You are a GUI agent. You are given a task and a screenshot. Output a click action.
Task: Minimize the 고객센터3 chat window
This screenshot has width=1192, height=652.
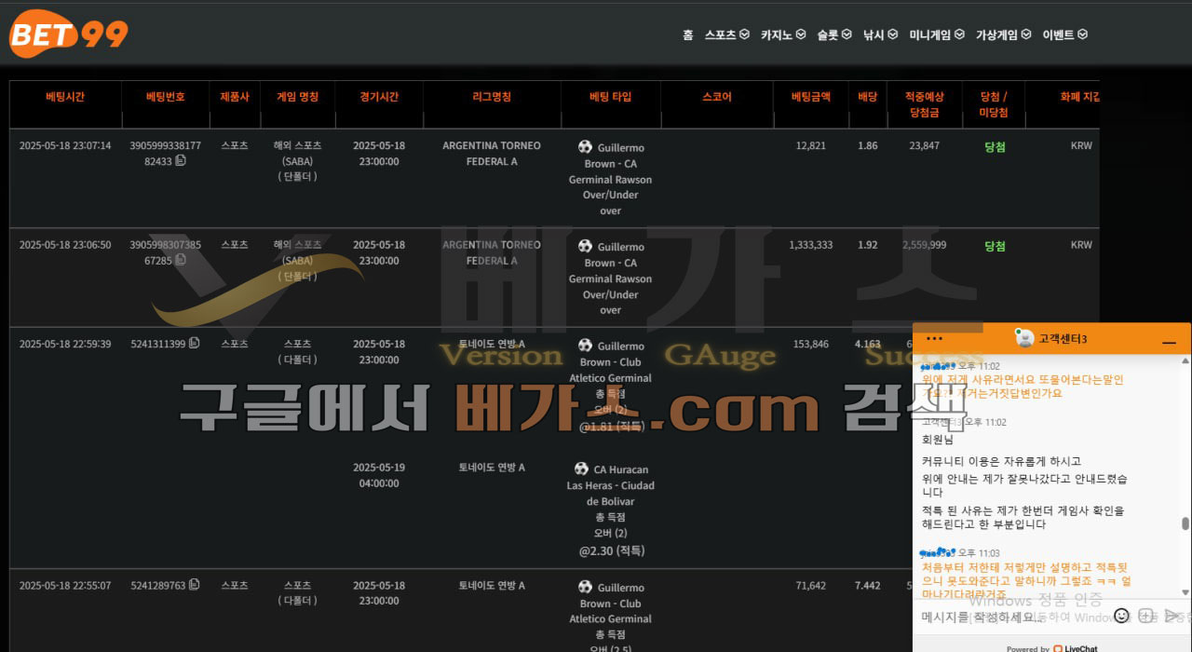[1169, 343]
